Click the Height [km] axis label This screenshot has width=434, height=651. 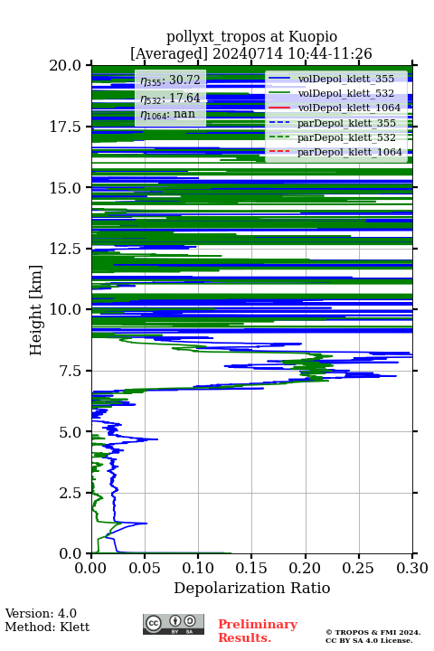point(36,310)
